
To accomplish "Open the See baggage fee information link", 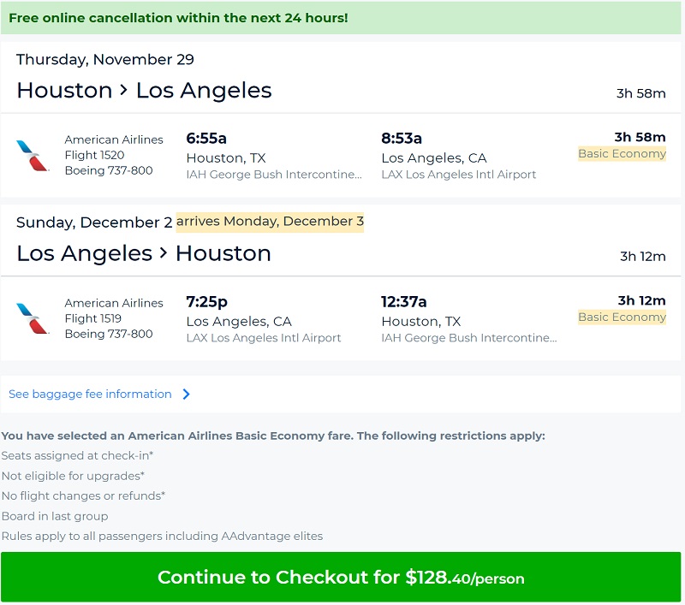I will click(x=90, y=394).
